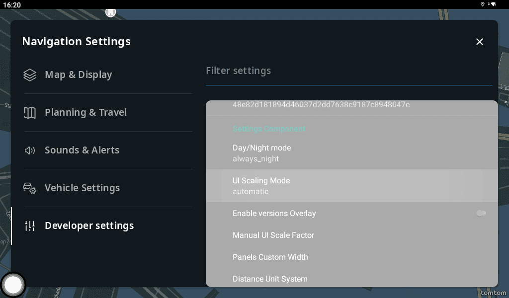The width and height of the screenshot is (509, 298).
Task: Click the Developer settings sliders icon
Action: (x=30, y=226)
